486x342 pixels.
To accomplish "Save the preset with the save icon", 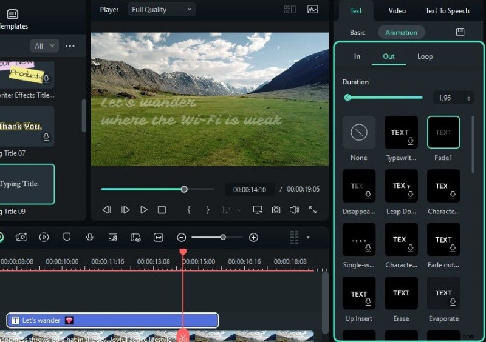I will pyautogui.click(x=460, y=32).
